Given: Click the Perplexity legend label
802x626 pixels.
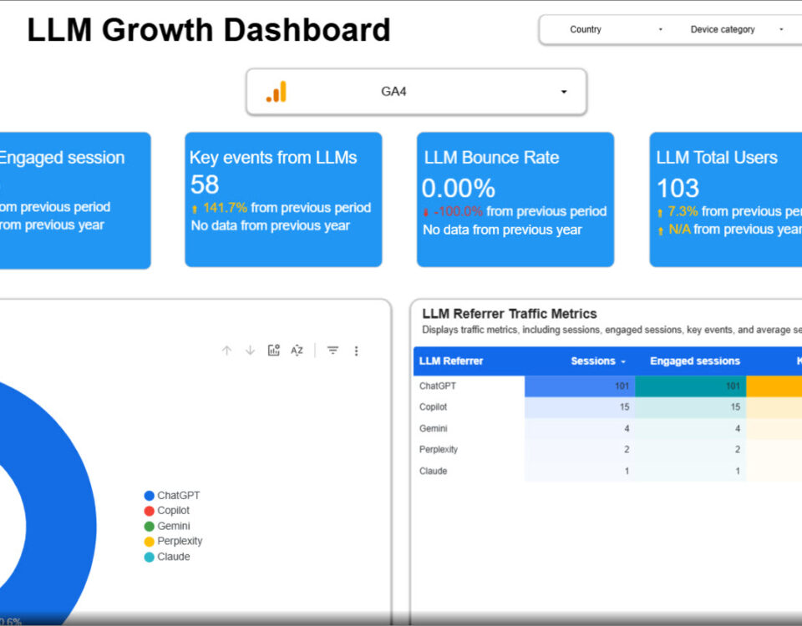Looking at the screenshot, I should tap(180, 541).
